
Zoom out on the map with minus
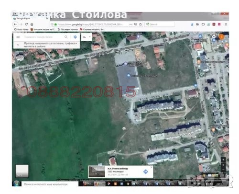[x=223, y=170]
